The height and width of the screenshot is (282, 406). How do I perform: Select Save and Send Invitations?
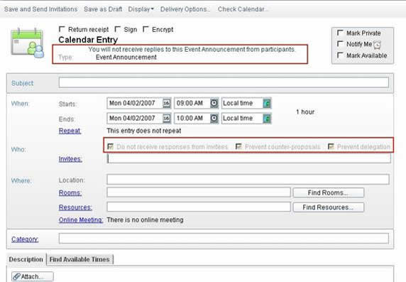[40, 9]
